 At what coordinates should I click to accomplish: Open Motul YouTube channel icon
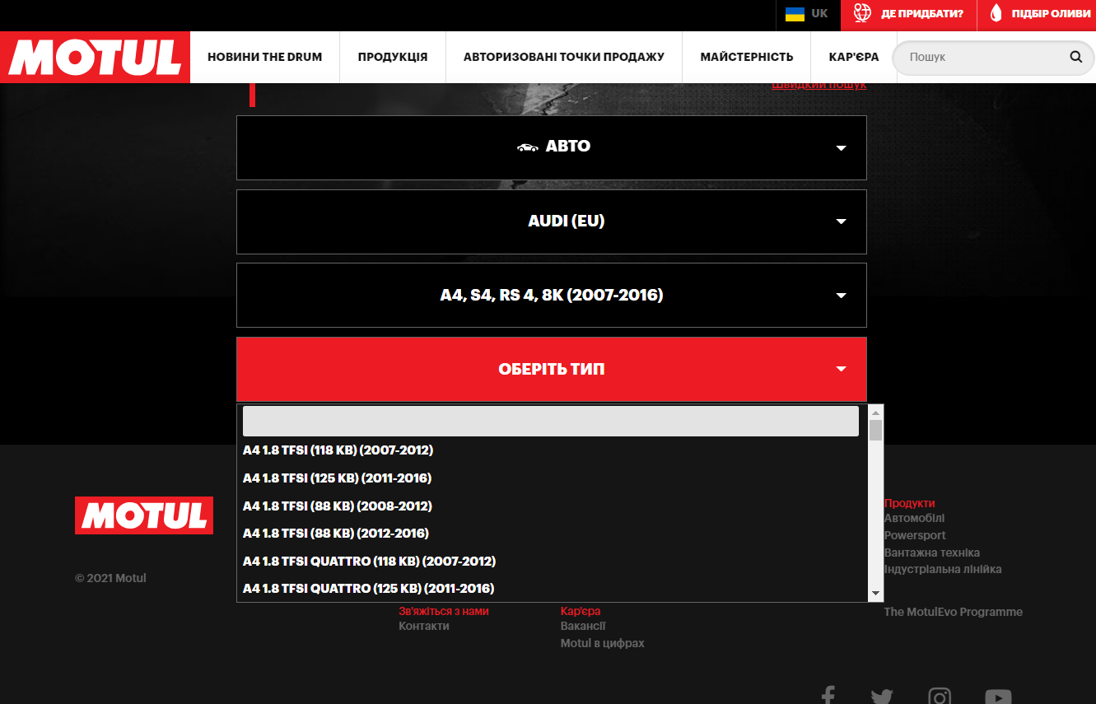coord(998,697)
